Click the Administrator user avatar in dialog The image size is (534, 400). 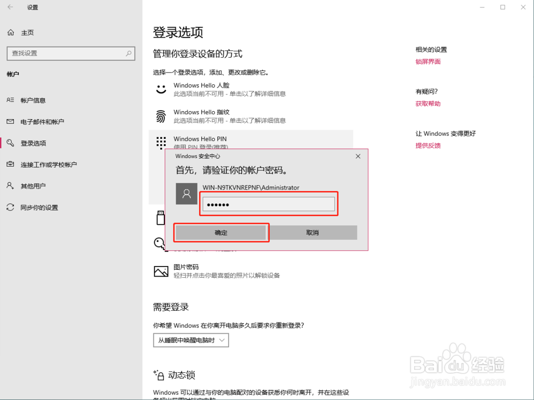(186, 194)
